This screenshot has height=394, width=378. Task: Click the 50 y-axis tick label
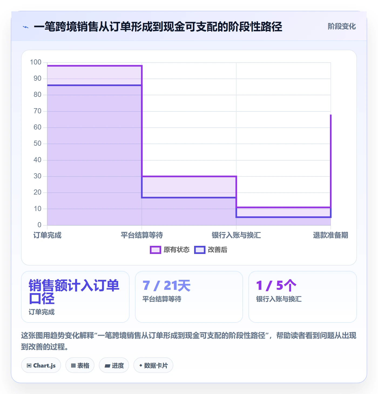pyautogui.click(x=38, y=144)
